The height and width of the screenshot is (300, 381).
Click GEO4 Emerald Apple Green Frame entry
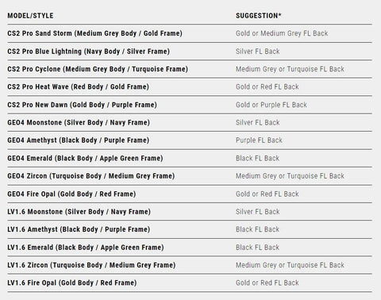85,158
